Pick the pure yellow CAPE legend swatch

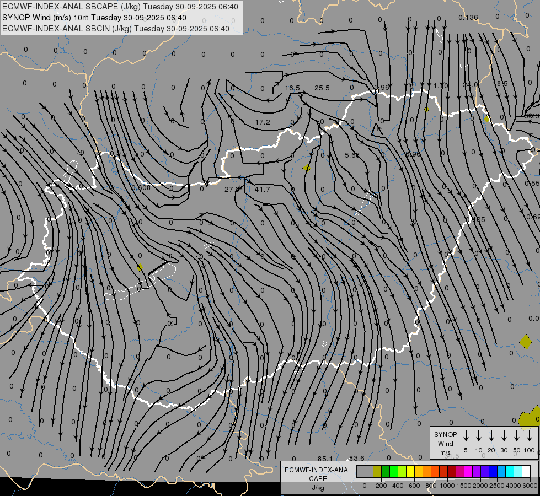pyautogui.click(x=410, y=472)
